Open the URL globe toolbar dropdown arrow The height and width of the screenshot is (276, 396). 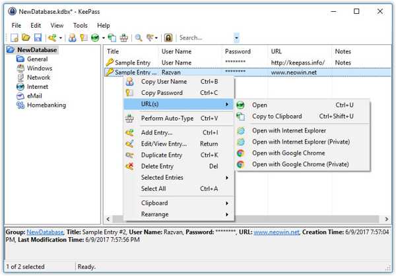(104, 38)
